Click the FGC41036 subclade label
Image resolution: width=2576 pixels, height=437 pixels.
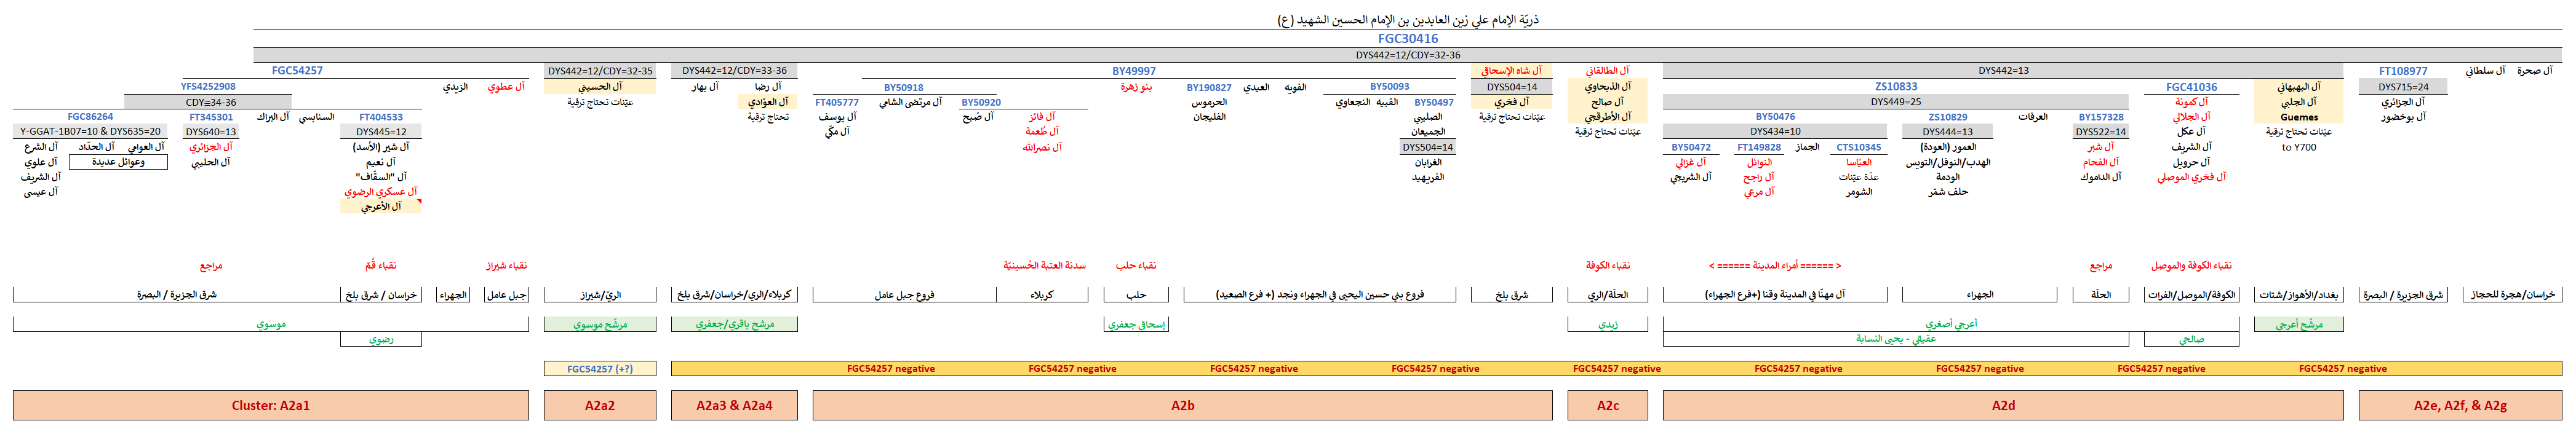(x=2191, y=87)
